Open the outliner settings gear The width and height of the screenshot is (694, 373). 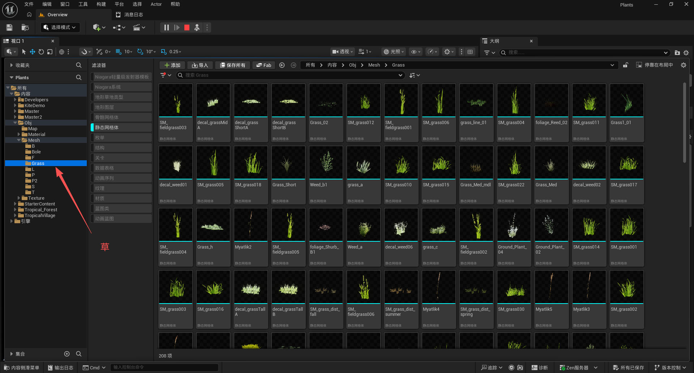(x=686, y=52)
